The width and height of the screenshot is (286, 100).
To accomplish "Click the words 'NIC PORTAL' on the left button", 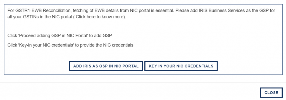I will click(x=126, y=66).
